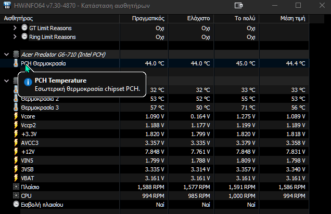Screen dimensions: 331x214
Task: Click VIN5 current value 1.799 V
Action: [x=155, y=160]
